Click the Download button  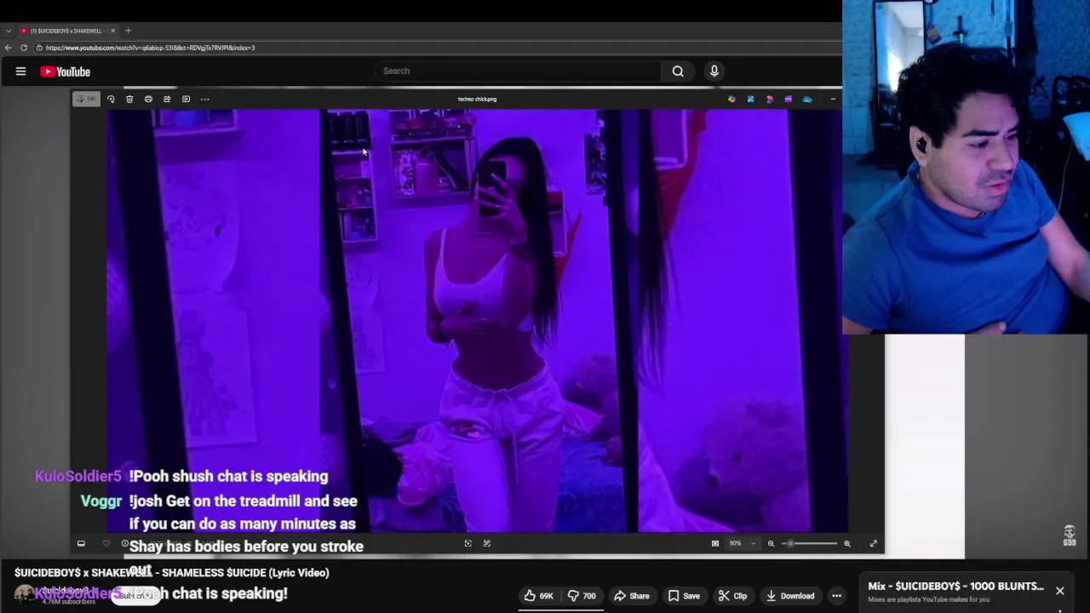[789, 596]
